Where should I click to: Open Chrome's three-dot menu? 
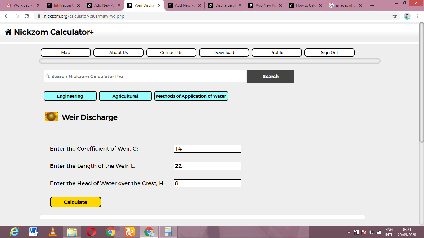click(418, 16)
